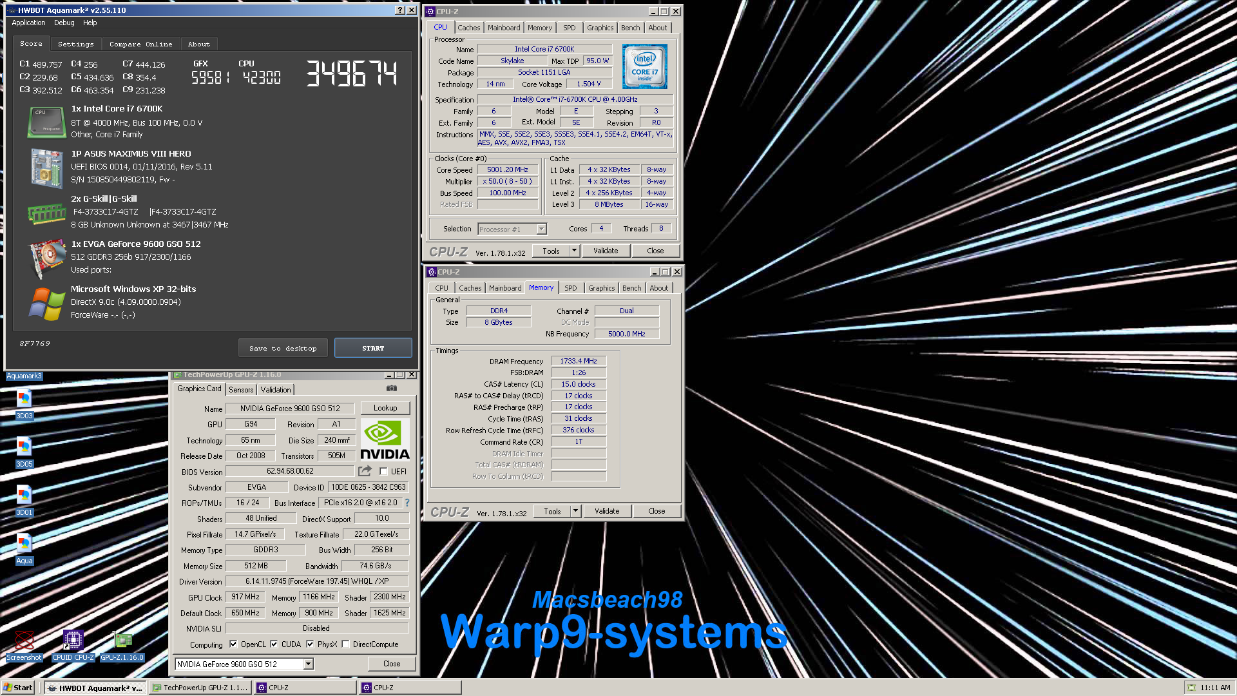Image resolution: width=1237 pixels, height=696 pixels.
Task: Click the Core Speed value 5001.20 MHz
Action: coord(508,169)
